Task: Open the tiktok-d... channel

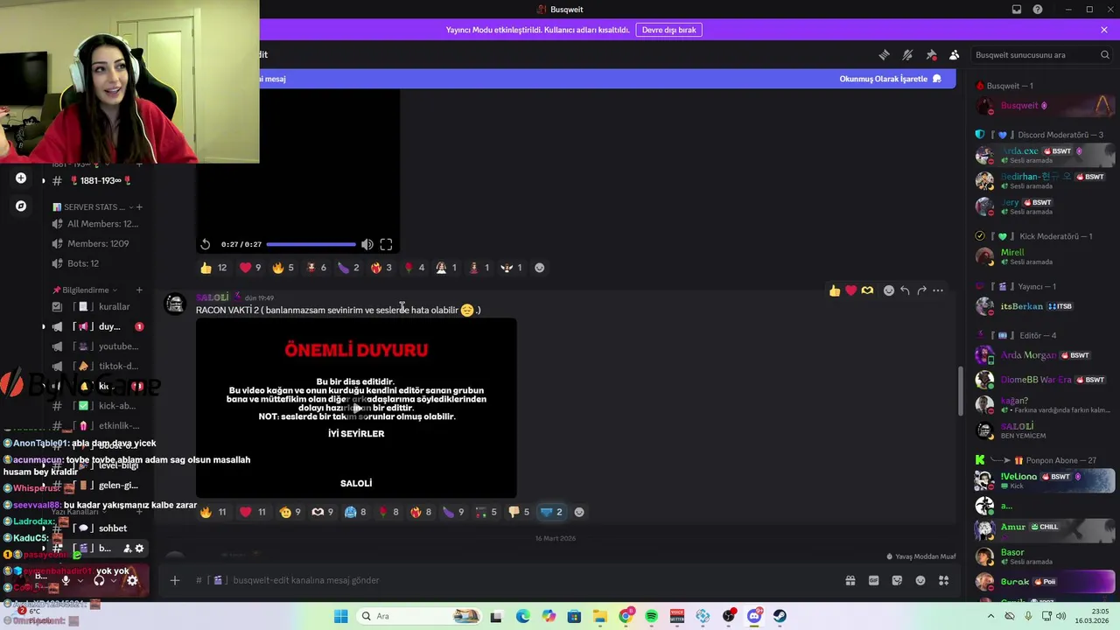Action: coord(98,367)
